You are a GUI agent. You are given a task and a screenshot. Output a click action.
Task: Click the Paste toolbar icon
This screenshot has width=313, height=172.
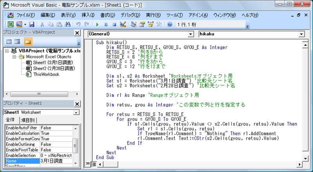pos(59,24)
